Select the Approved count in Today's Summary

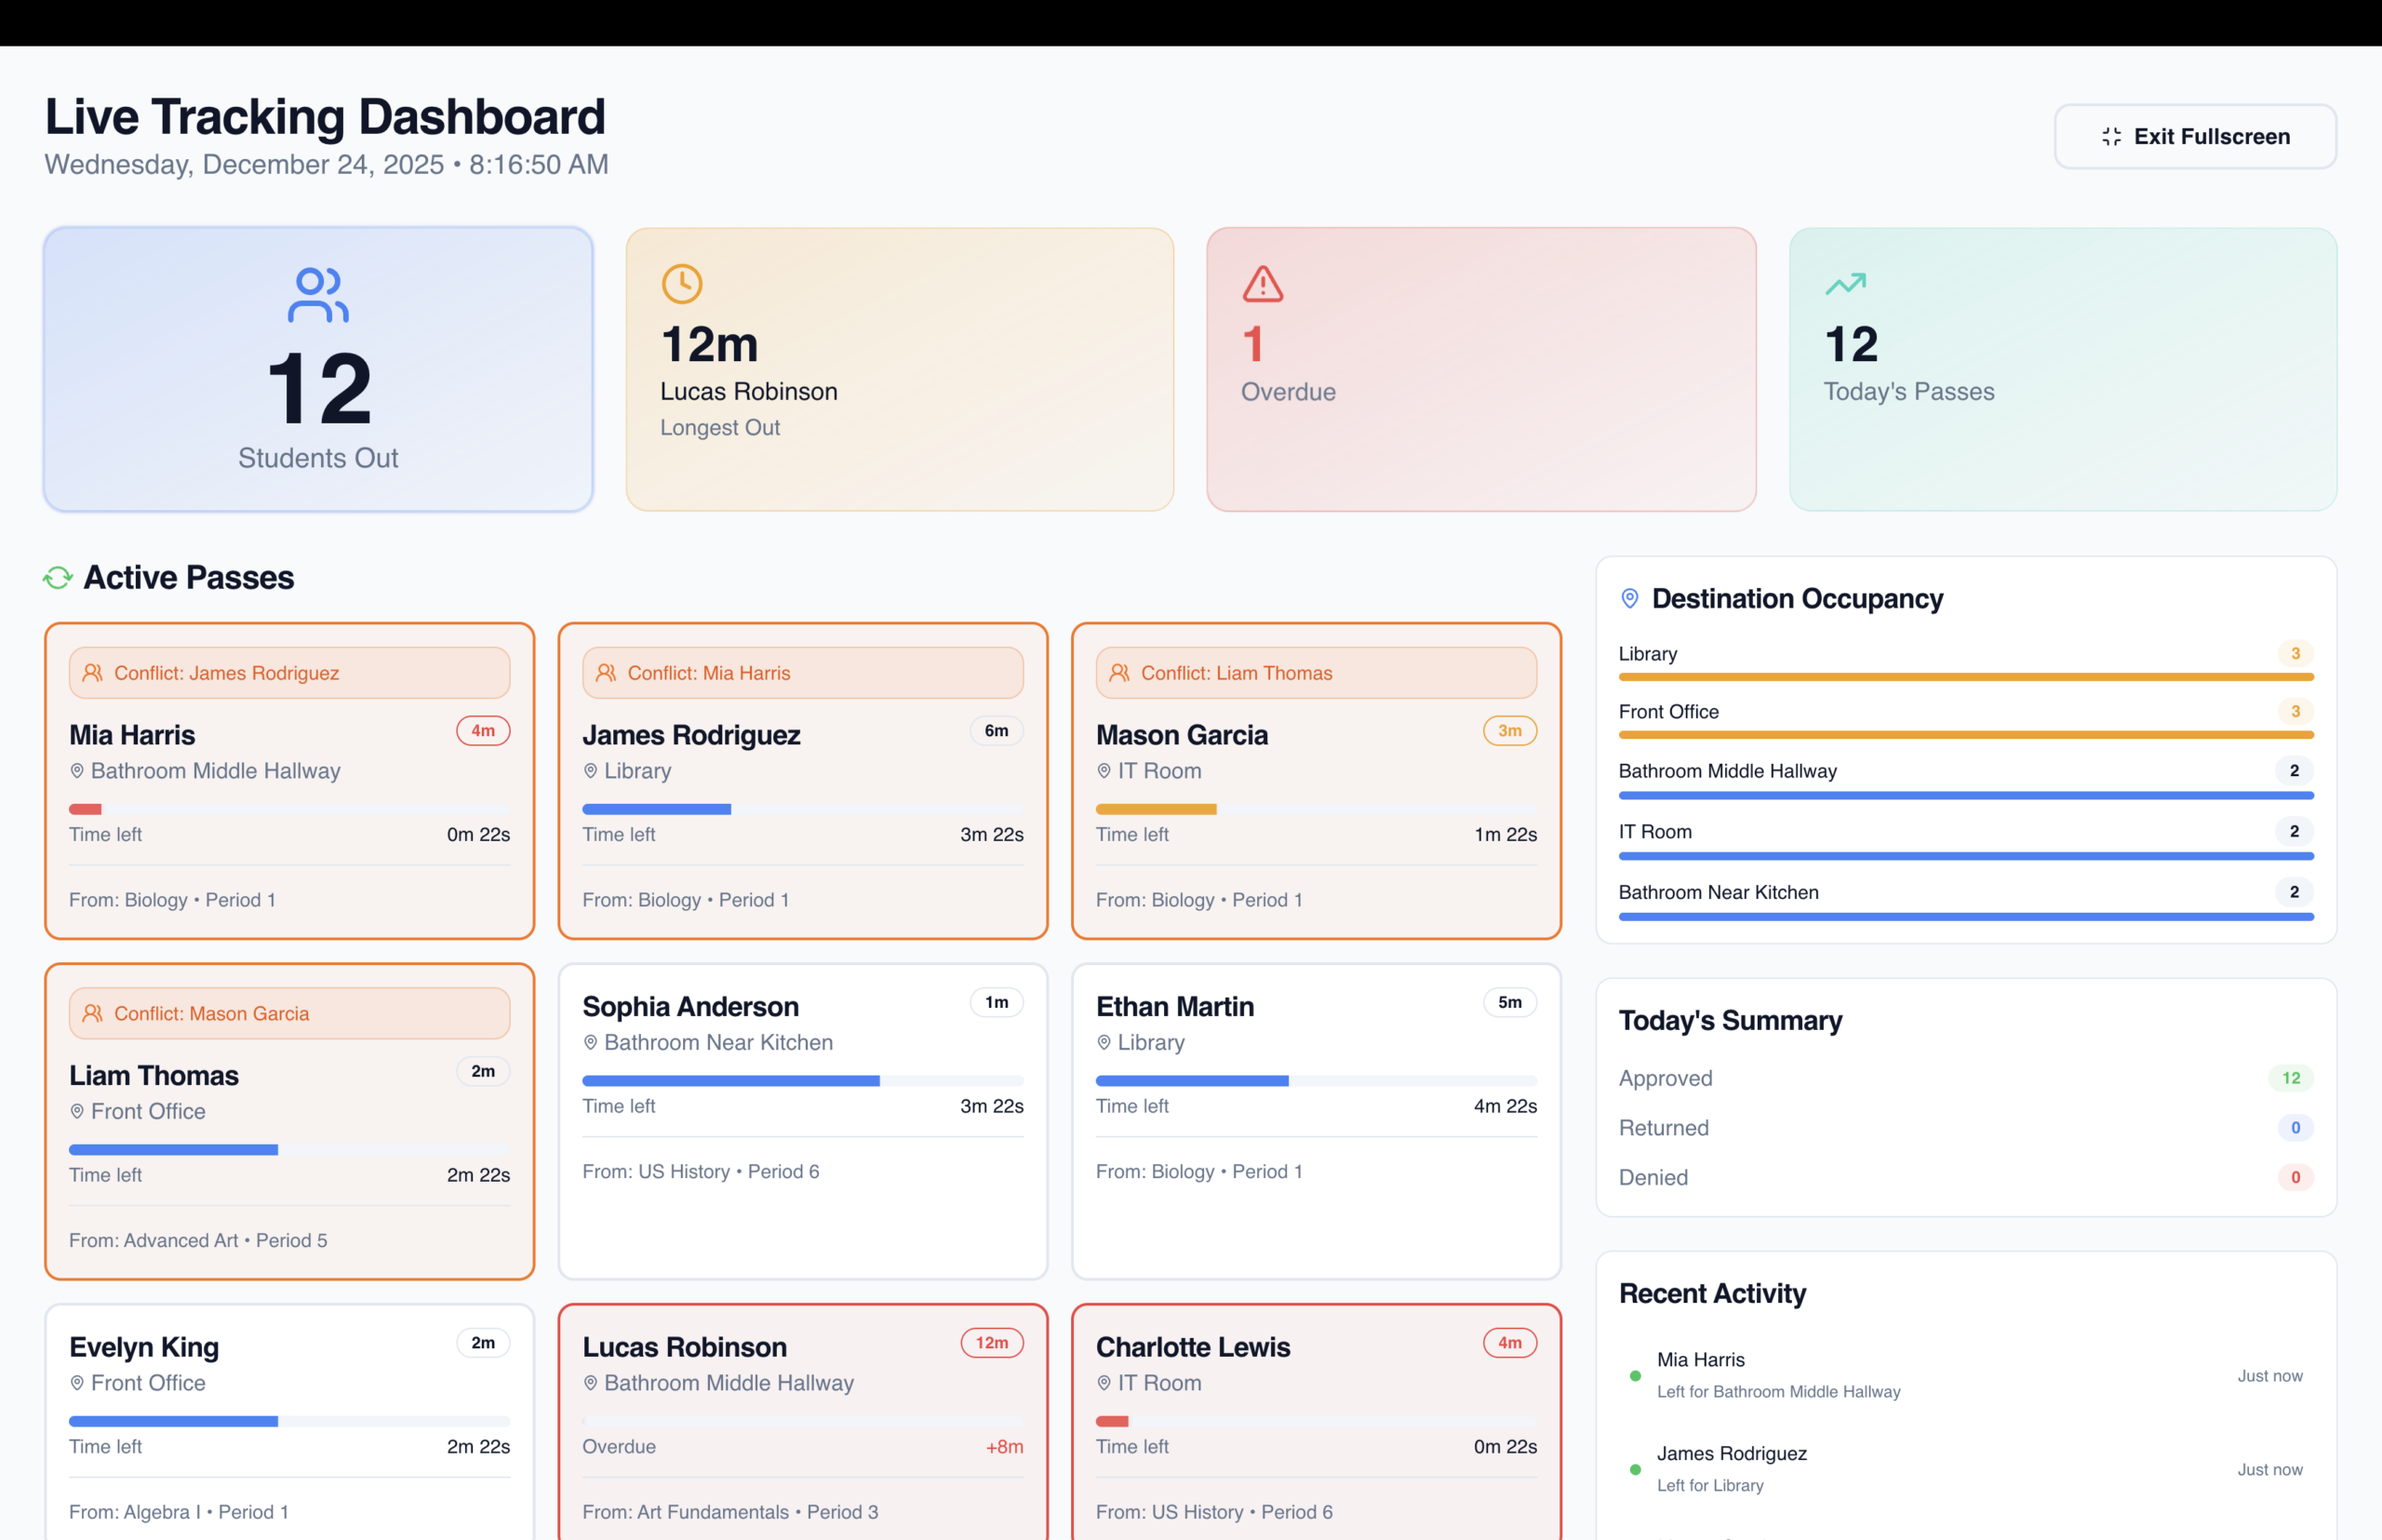2291,1078
